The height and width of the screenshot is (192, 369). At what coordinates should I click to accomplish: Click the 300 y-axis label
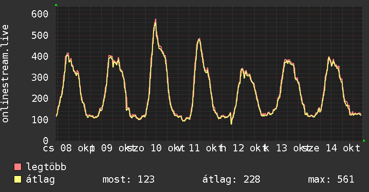pos(40,78)
